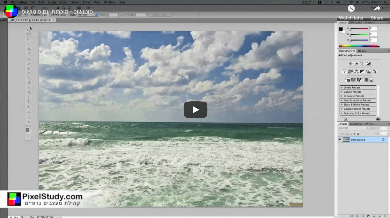Switch to the Swatches tab
The width and height of the screenshot is (390, 218).
point(355,23)
